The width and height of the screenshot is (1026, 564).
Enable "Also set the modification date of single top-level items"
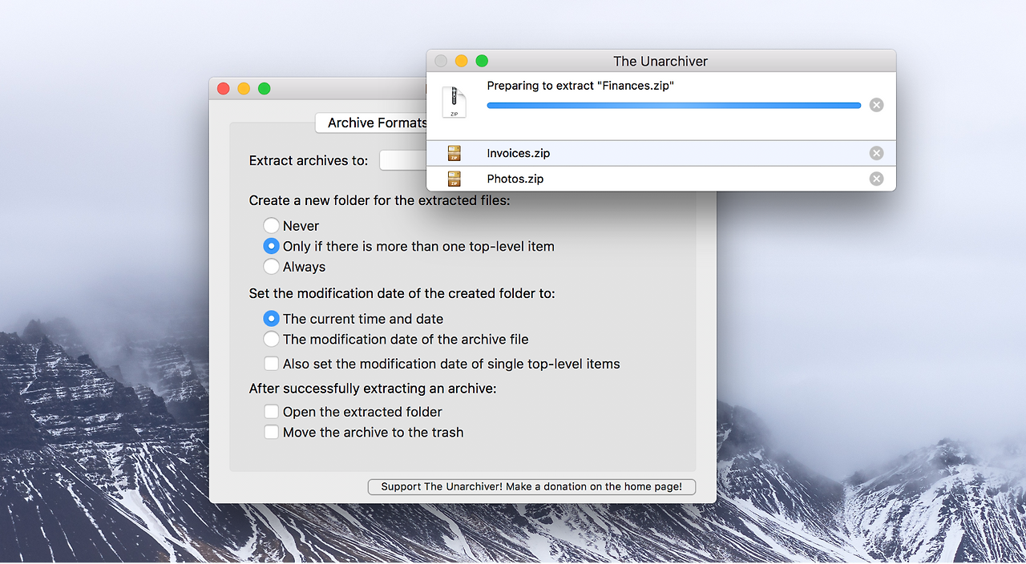[271, 363]
